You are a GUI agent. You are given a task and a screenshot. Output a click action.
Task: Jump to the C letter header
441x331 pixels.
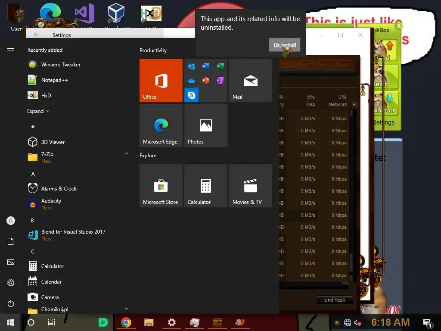[x=33, y=251]
